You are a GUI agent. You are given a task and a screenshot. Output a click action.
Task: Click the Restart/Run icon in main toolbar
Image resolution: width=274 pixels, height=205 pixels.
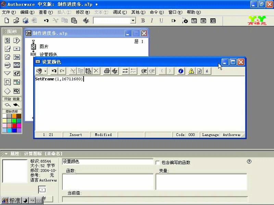pyautogui.click(x=173, y=20)
